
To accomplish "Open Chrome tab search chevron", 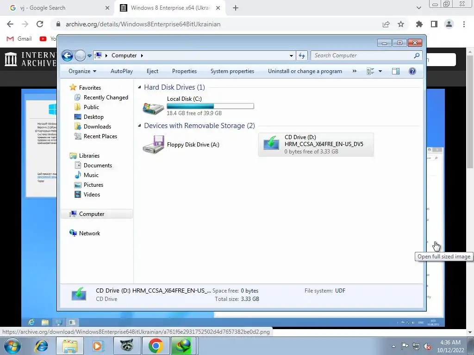I will (x=418, y=8).
